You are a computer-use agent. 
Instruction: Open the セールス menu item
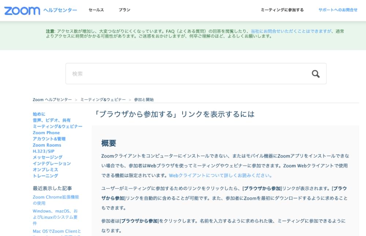coord(96,10)
